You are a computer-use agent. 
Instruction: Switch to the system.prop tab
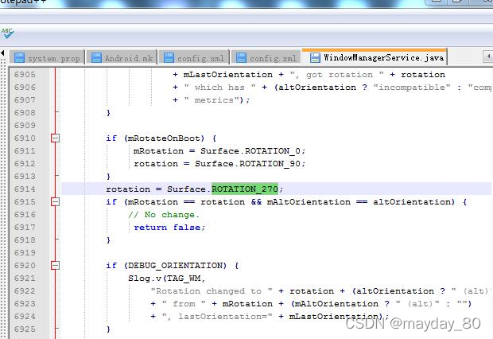click(47, 58)
